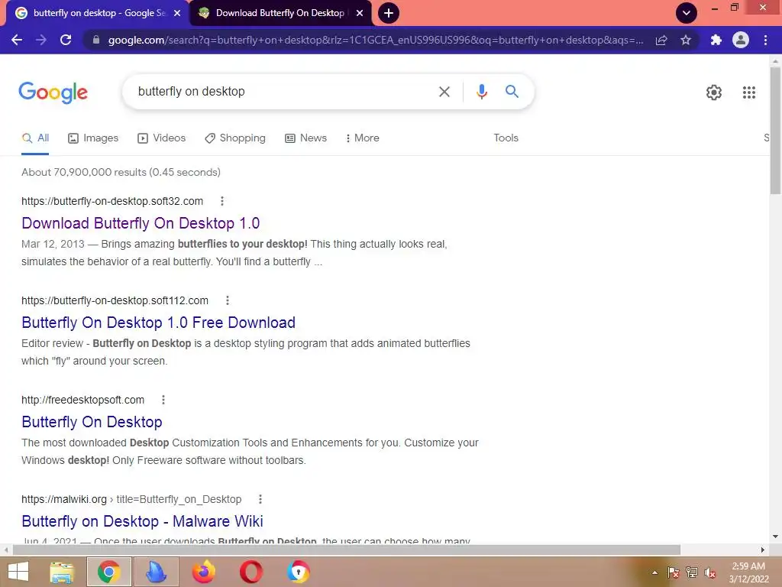
Task: Open Butterfly on Desktop - Malware Wiki
Action: click(142, 521)
